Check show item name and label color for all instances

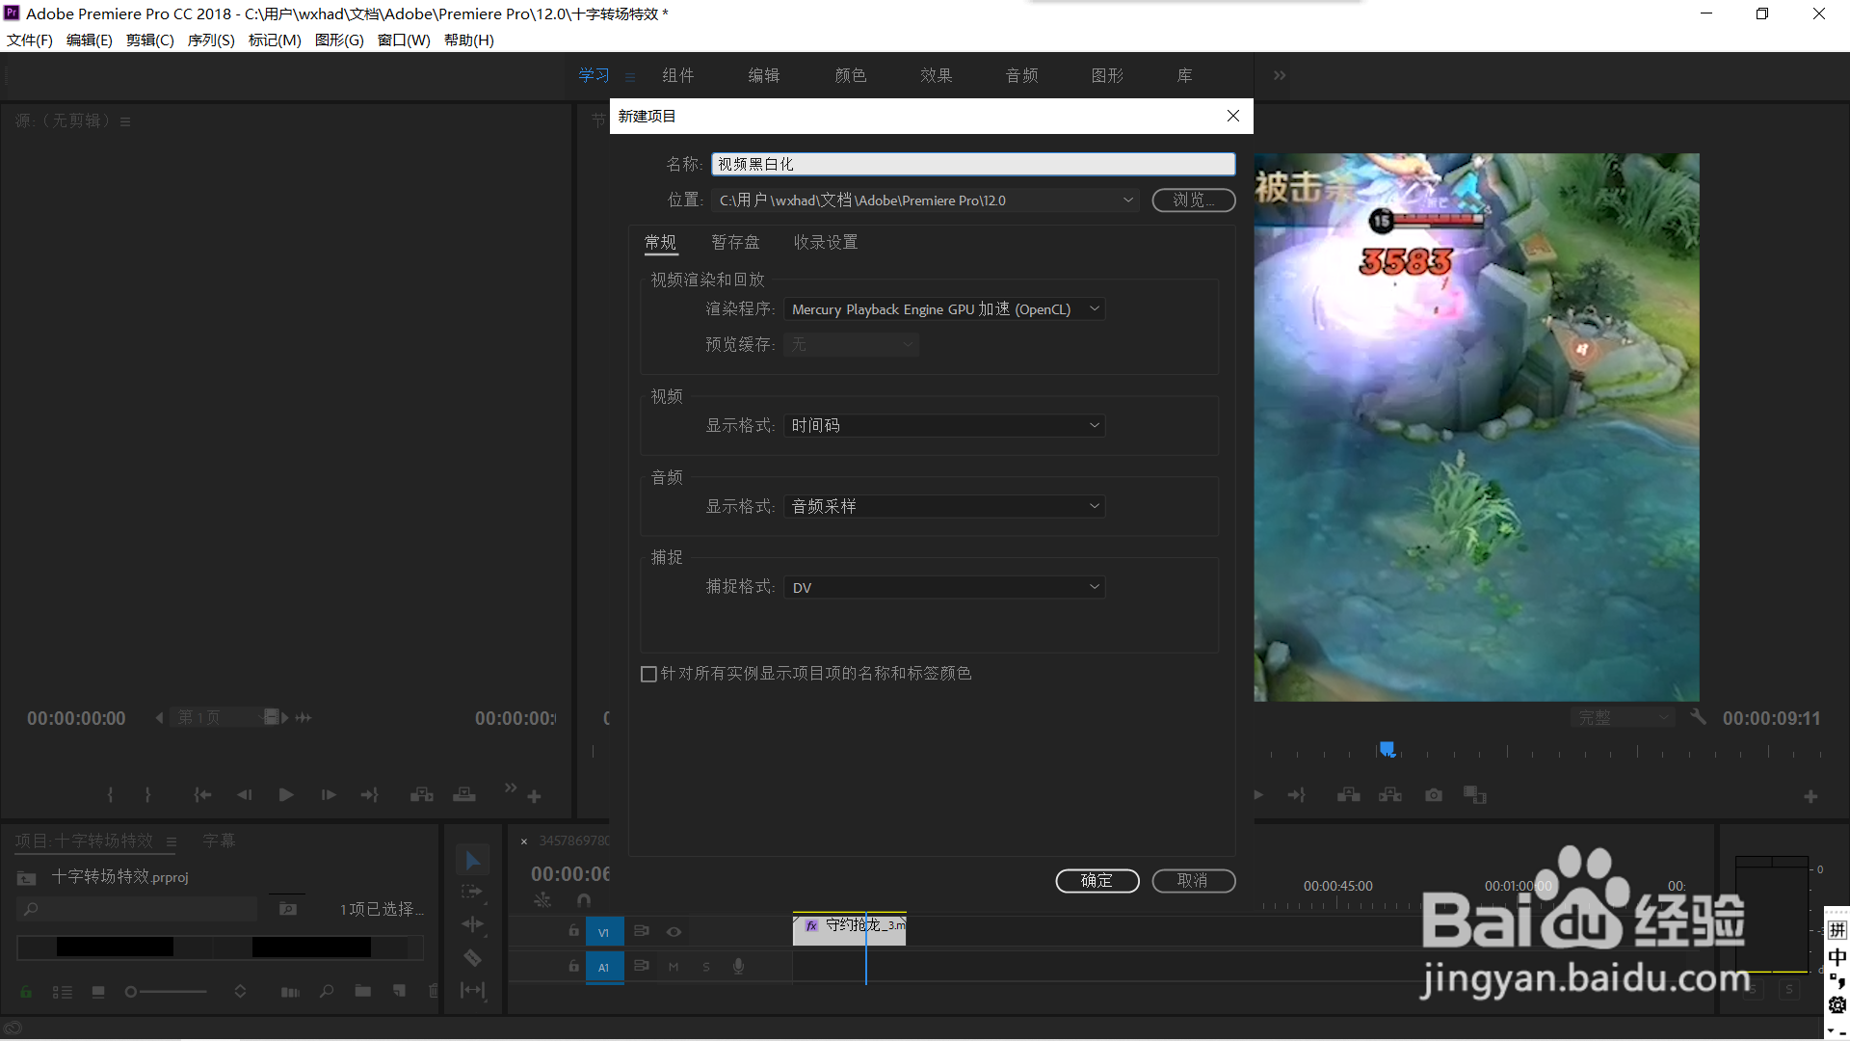[x=649, y=674]
